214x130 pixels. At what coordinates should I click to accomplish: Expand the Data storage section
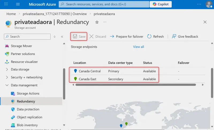[x=20, y=69]
